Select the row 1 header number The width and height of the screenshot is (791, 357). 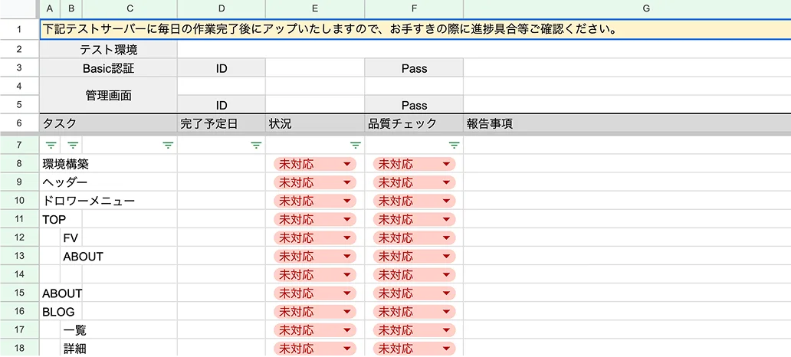point(18,30)
